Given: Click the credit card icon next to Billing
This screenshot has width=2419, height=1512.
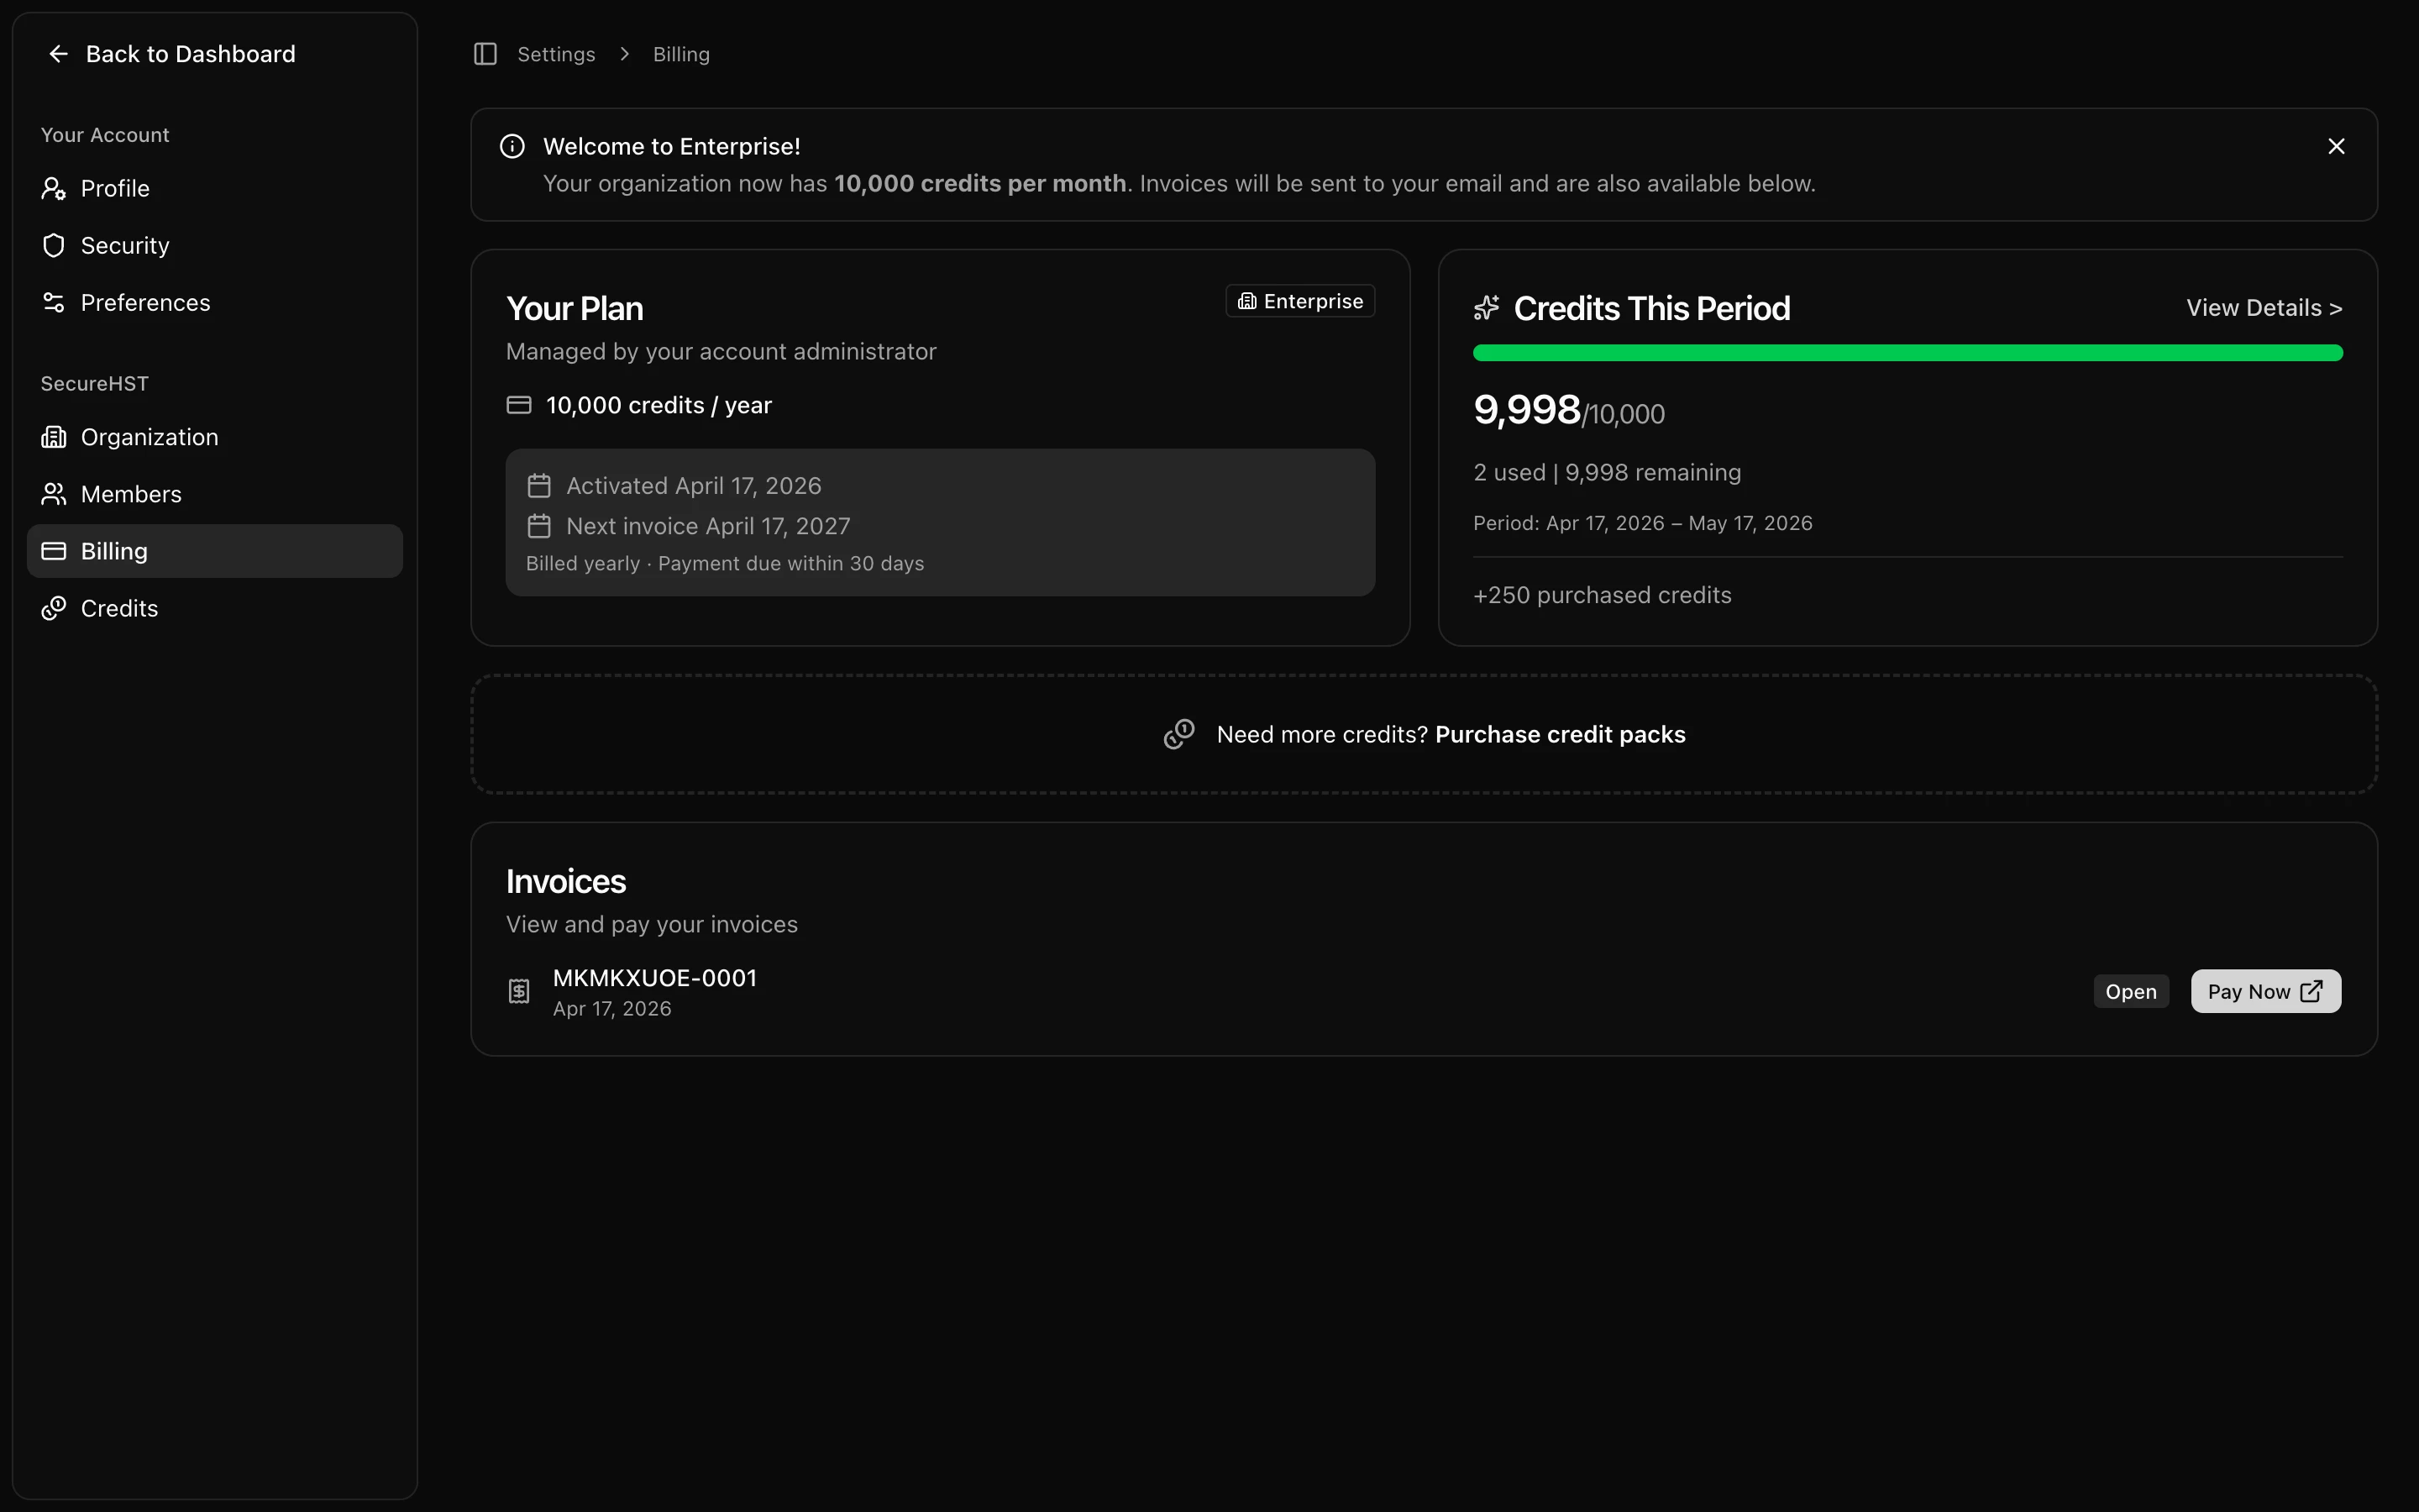Looking at the screenshot, I should point(54,551).
